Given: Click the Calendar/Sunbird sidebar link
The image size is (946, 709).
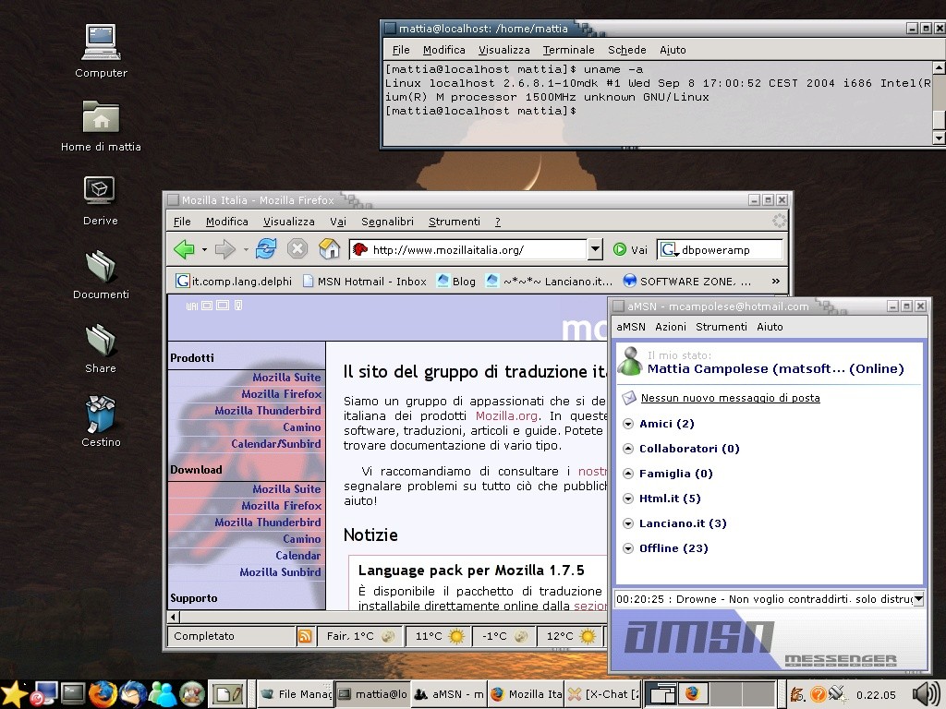Looking at the screenshot, I should click(275, 444).
